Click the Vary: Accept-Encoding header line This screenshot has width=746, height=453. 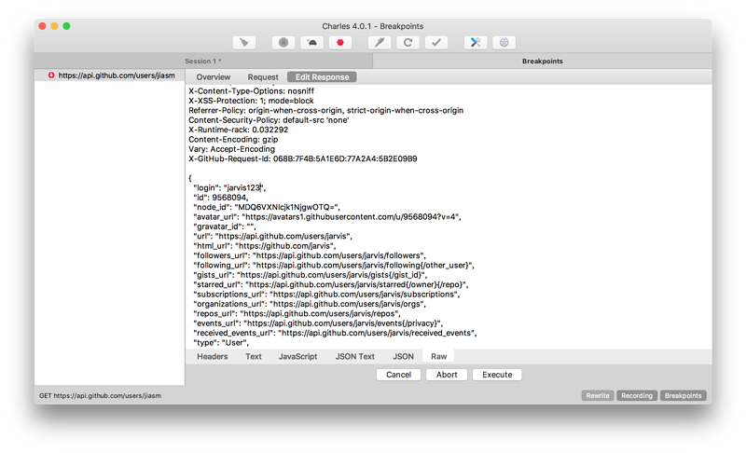(x=231, y=149)
